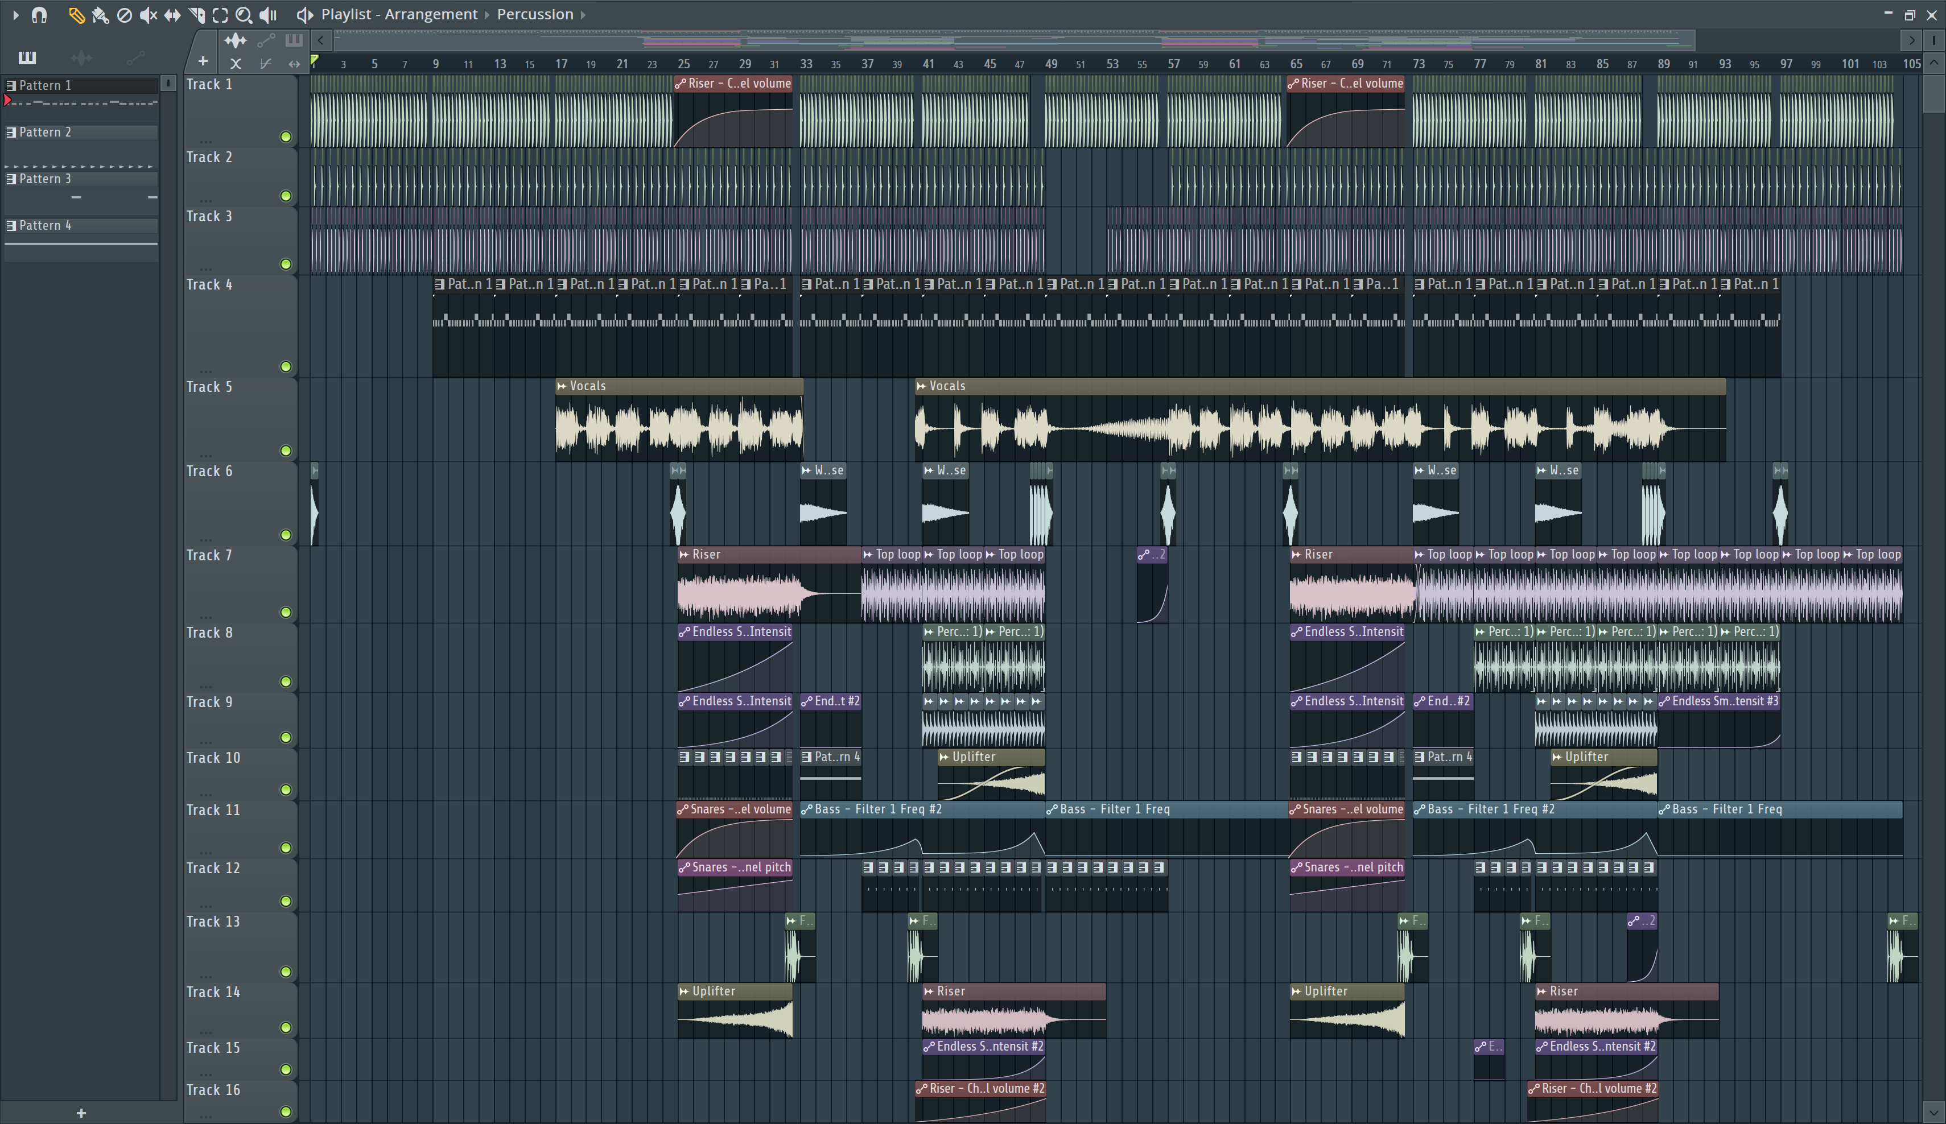Show automation clips in picker panel
The image size is (1946, 1124).
136,57
